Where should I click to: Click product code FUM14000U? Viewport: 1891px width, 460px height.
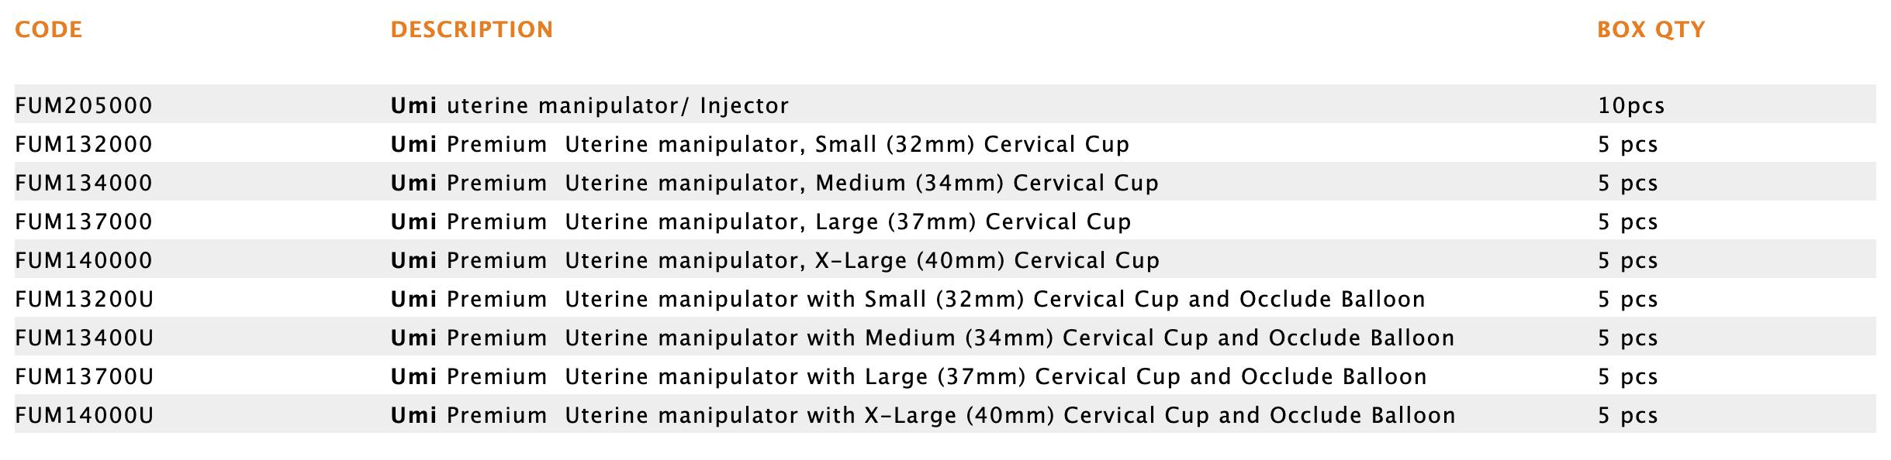coord(84,415)
